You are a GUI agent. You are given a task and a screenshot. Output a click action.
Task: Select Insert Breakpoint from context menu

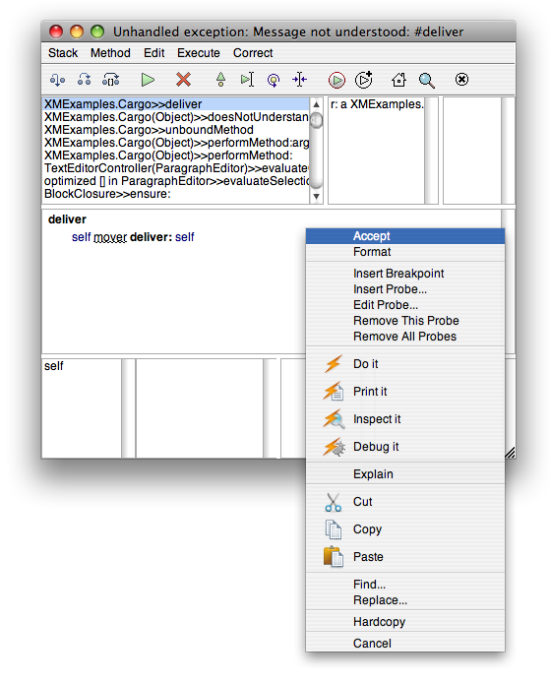coord(398,274)
